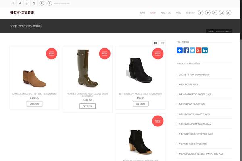Open the About Us menu item
Viewport: 242px width, 161px height.
(166, 13)
